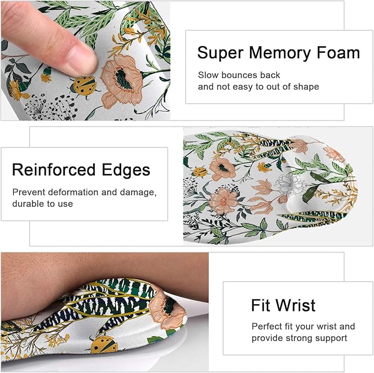
Task: Open the finger pressing foam photo
Action: [x=85, y=61]
